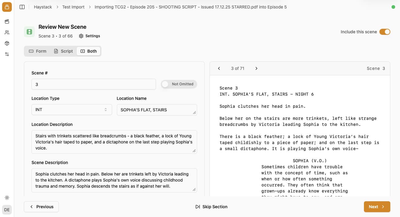The height and width of the screenshot is (217, 400).
Task: Click the Scene # input field
Action: click(x=94, y=84)
